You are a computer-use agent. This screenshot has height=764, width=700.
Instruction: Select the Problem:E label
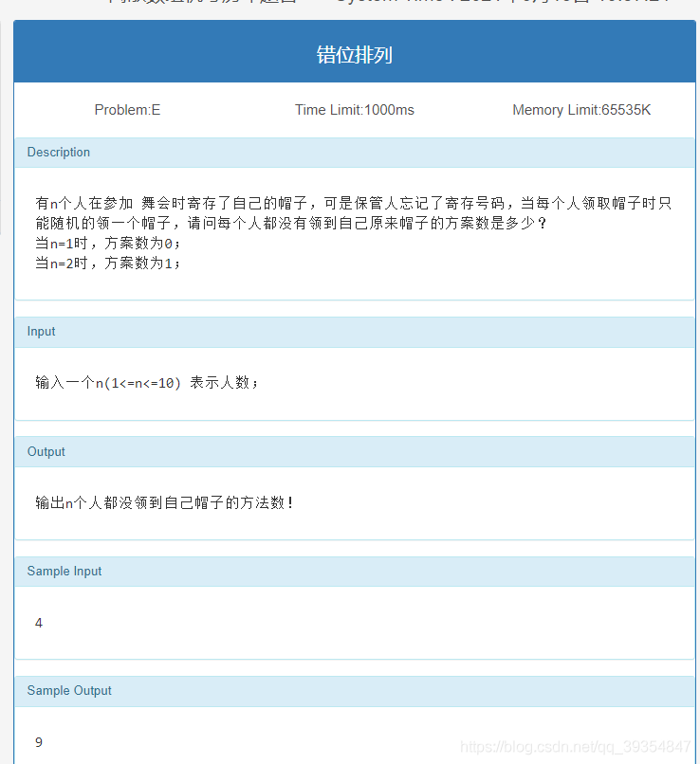point(127,110)
